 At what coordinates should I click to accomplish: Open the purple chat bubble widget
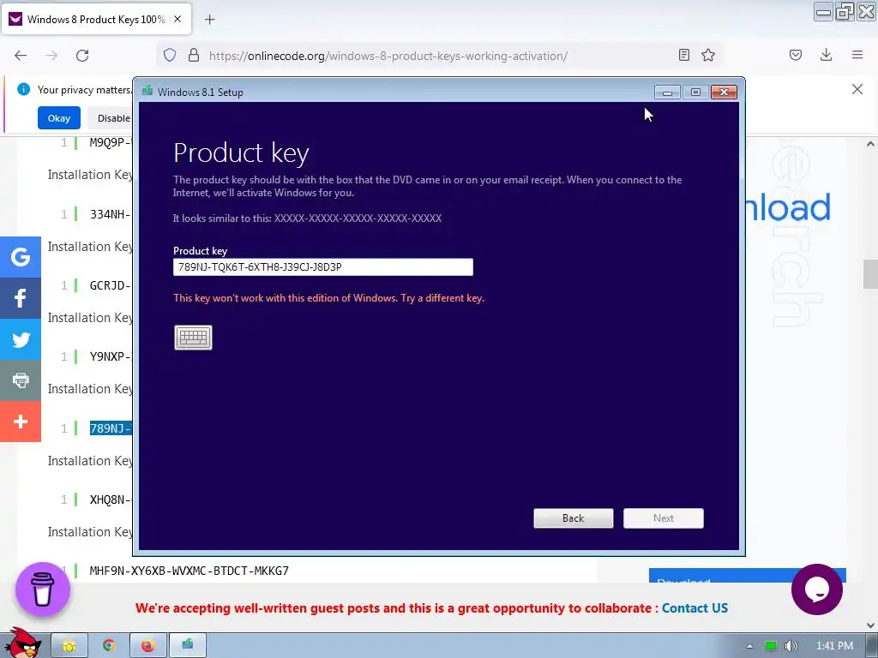[816, 589]
